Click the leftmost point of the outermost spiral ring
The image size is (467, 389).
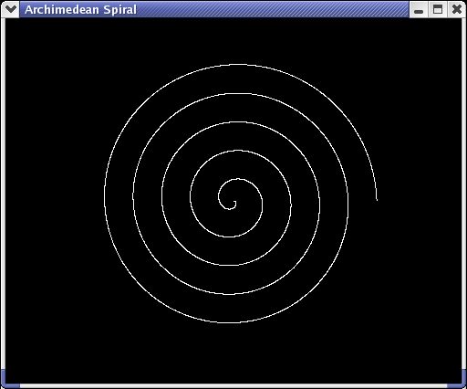[x=105, y=192]
